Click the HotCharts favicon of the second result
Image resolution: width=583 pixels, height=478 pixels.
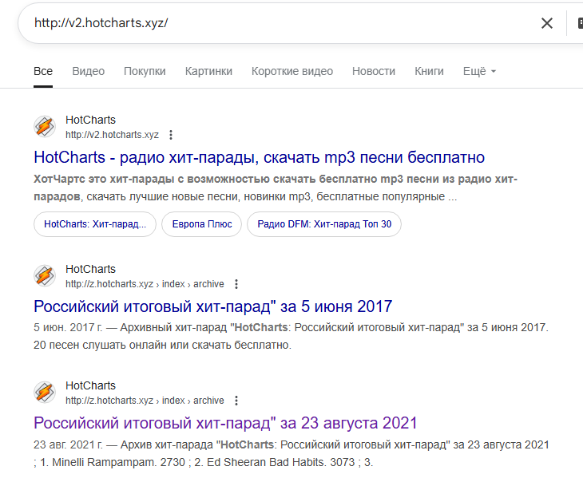pos(45,276)
